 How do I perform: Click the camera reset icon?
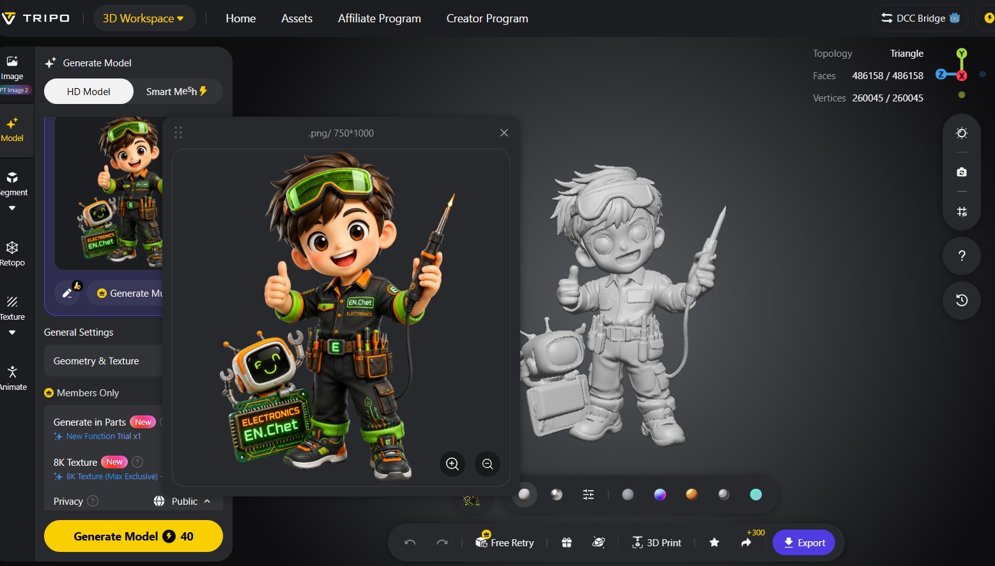(x=962, y=172)
